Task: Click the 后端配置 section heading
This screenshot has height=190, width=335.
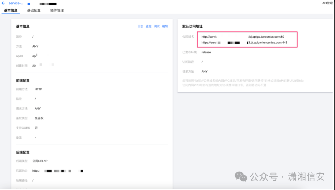Action: click(x=23, y=151)
